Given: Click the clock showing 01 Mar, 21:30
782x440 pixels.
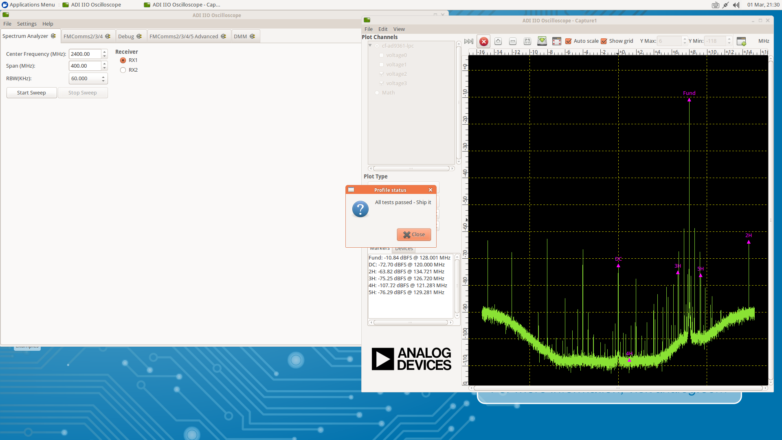Looking at the screenshot, I should click(763, 5).
